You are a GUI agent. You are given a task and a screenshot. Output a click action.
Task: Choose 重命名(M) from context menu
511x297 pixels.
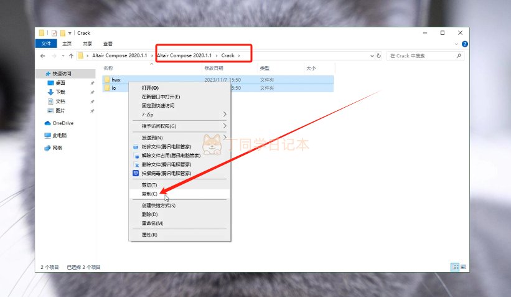[180, 223]
